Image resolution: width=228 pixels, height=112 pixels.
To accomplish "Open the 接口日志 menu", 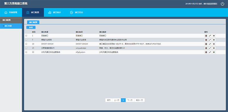I will pyautogui.click(x=76, y=12).
